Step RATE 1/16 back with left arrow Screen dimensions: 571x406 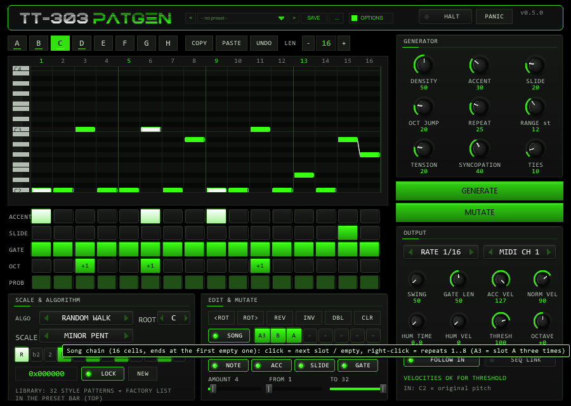pyautogui.click(x=410, y=252)
